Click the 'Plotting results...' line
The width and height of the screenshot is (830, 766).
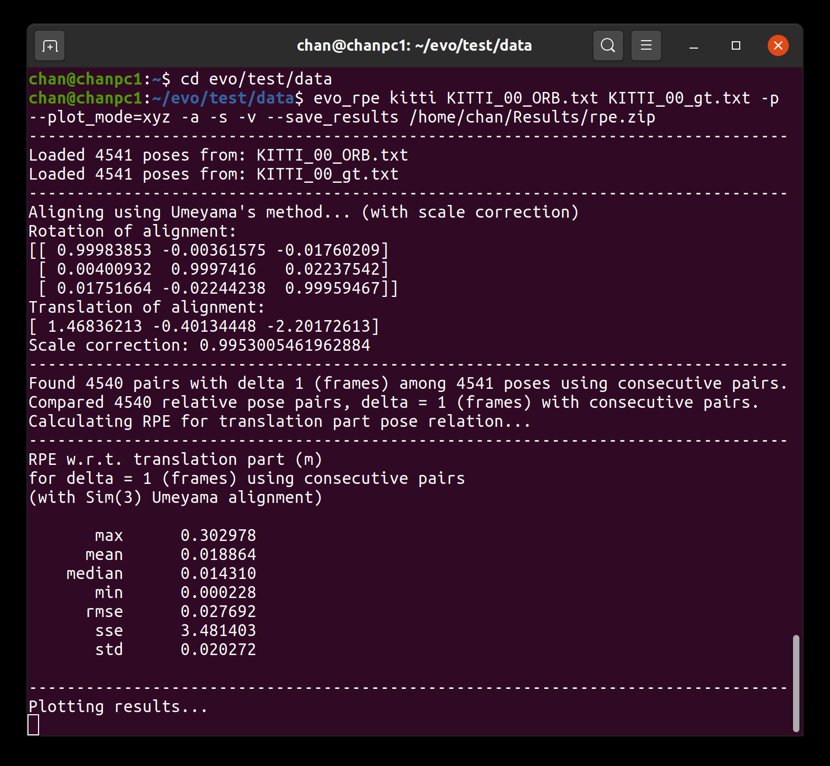118,707
